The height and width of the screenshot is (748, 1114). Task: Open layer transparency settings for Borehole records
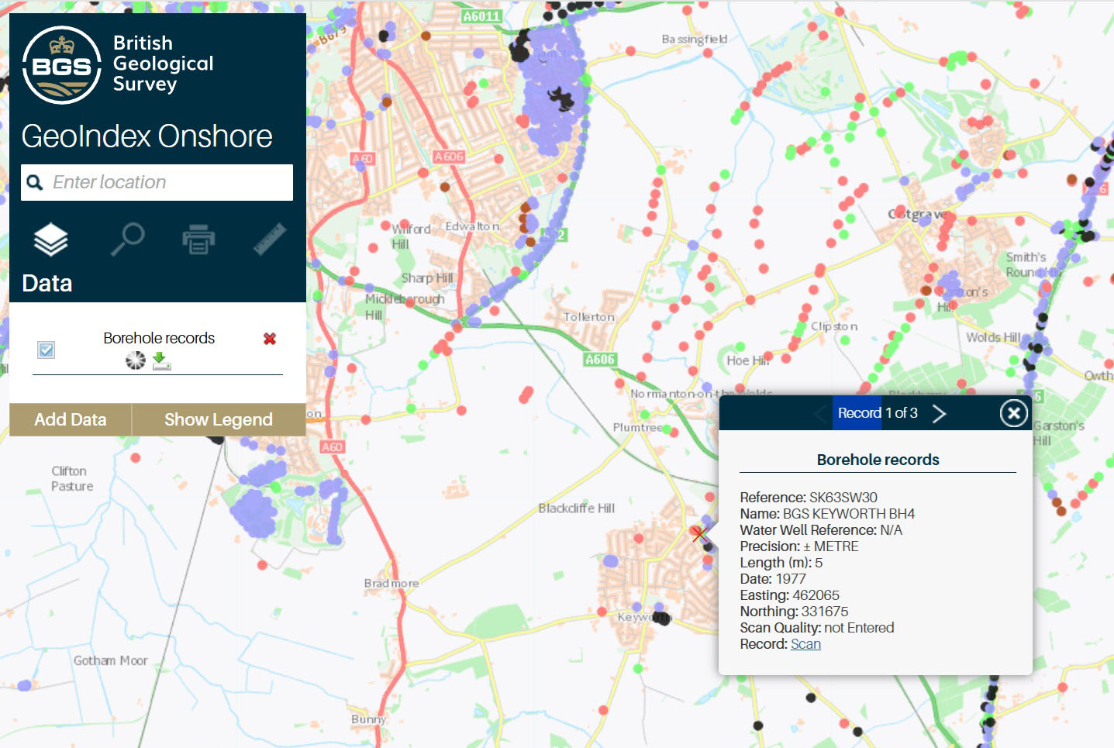135,360
